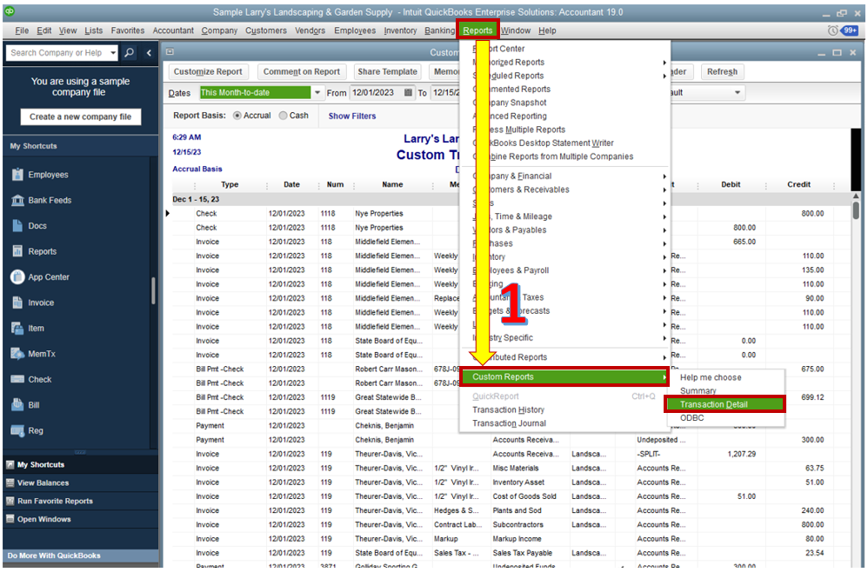Open the Dates range dropdown
This screenshot has height=579, width=868.
click(x=317, y=92)
